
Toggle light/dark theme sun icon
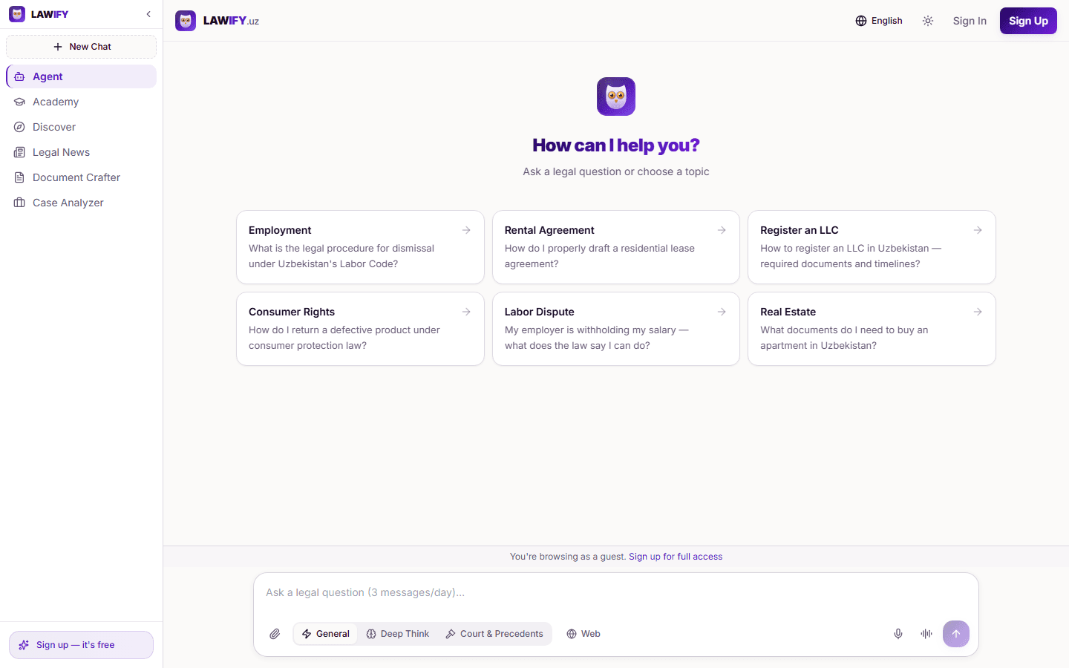tap(928, 21)
